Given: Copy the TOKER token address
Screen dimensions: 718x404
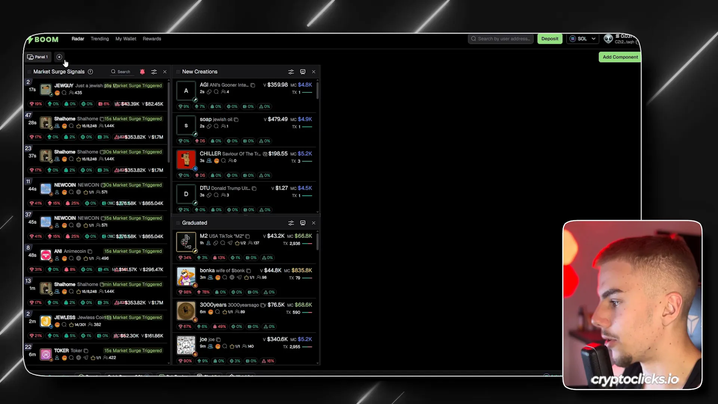Looking at the screenshot, I should [x=86, y=351].
